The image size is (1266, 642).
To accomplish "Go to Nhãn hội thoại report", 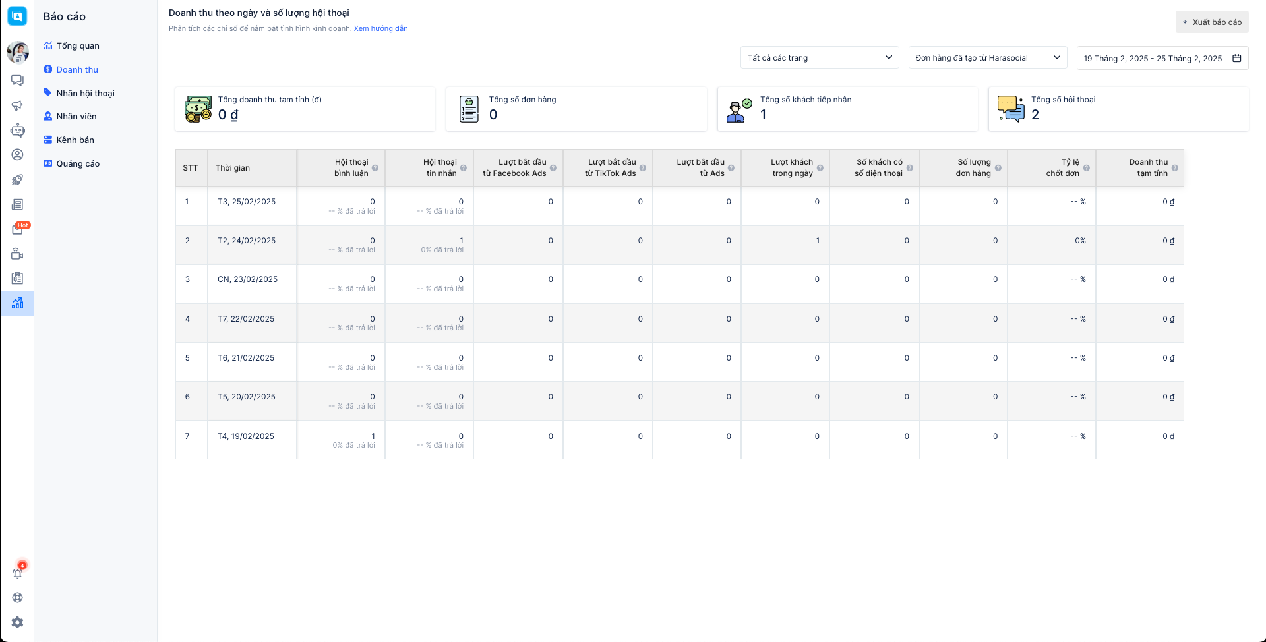I will point(85,93).
